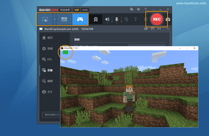The width and height of the screenshot is (209, 136).
Task: Click the broadcast signal status icon
Action: (x=159, y=29)
